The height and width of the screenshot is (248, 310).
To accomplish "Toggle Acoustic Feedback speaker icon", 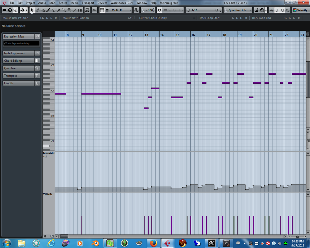I will (15, 10).
